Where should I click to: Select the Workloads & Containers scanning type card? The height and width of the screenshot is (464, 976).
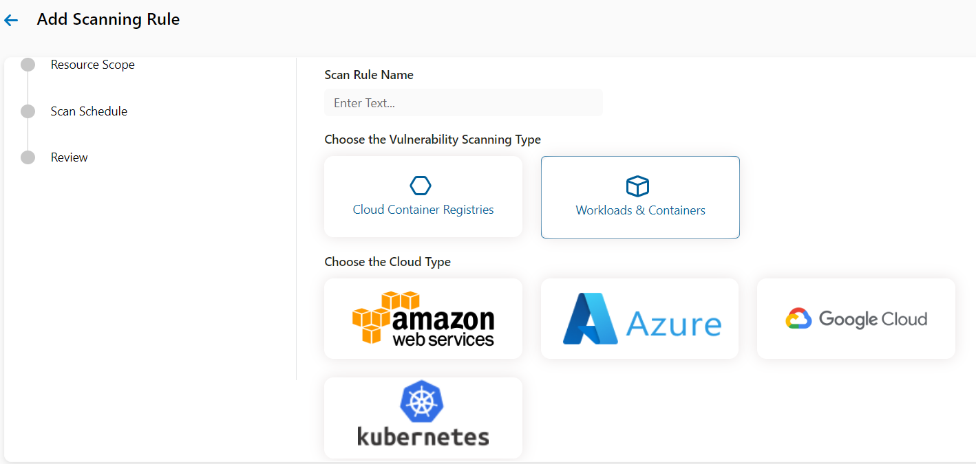click(x=639, y=197)
